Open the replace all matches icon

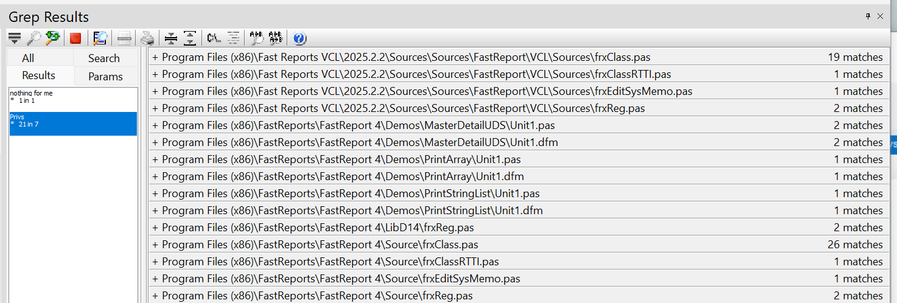pos(276,38)
